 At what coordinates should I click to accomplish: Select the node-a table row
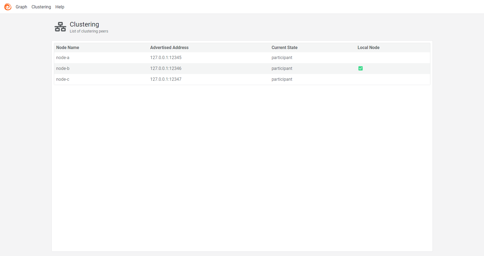(190, 57)
